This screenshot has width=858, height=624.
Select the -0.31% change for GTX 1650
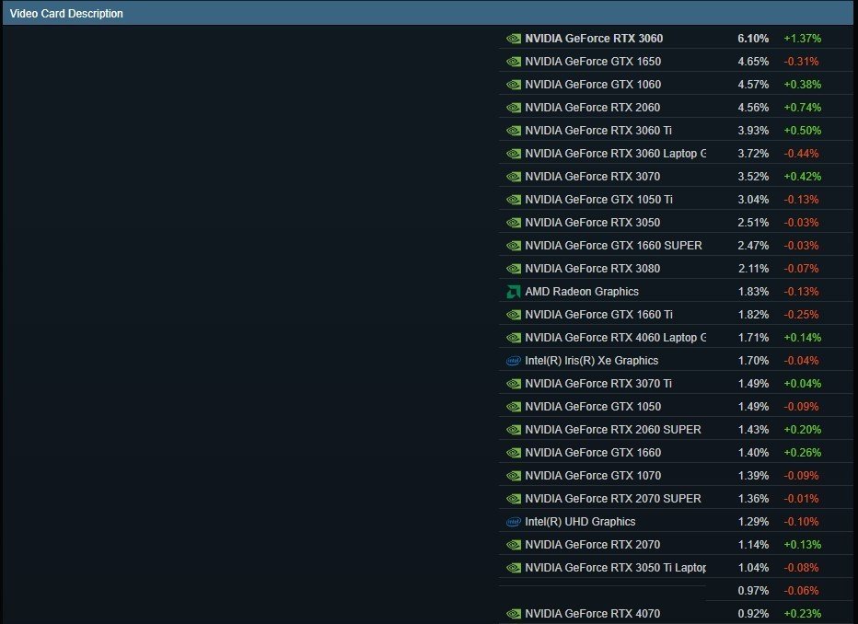[801, 62]
